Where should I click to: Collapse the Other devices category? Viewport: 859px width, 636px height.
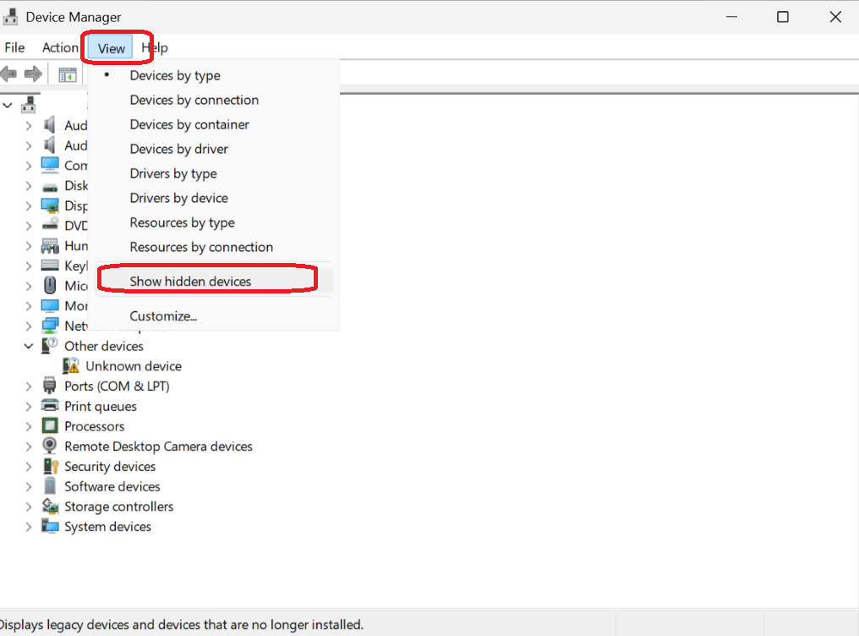tap(29, 346)
